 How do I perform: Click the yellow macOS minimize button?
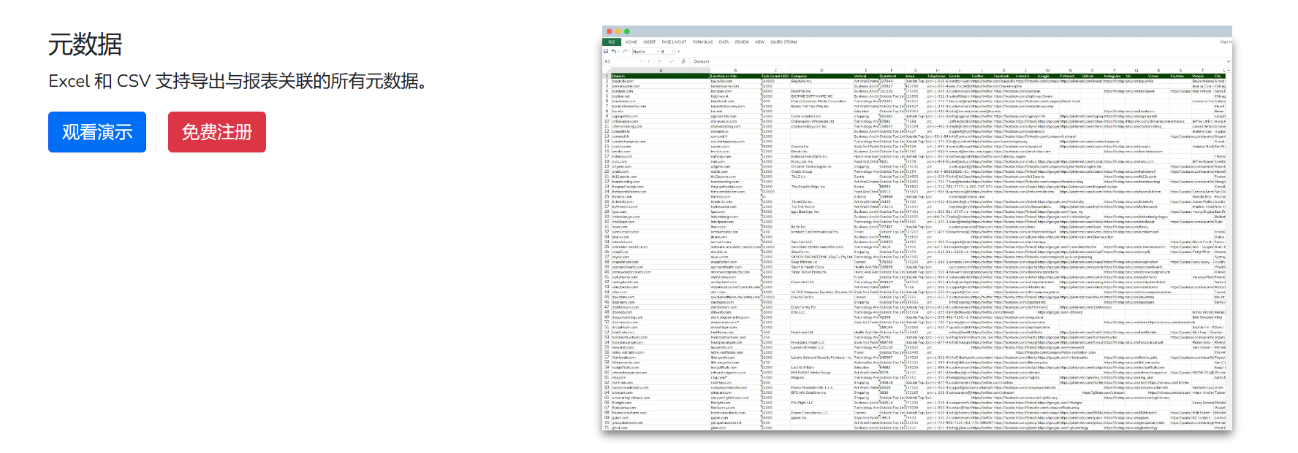coord(618,31)
